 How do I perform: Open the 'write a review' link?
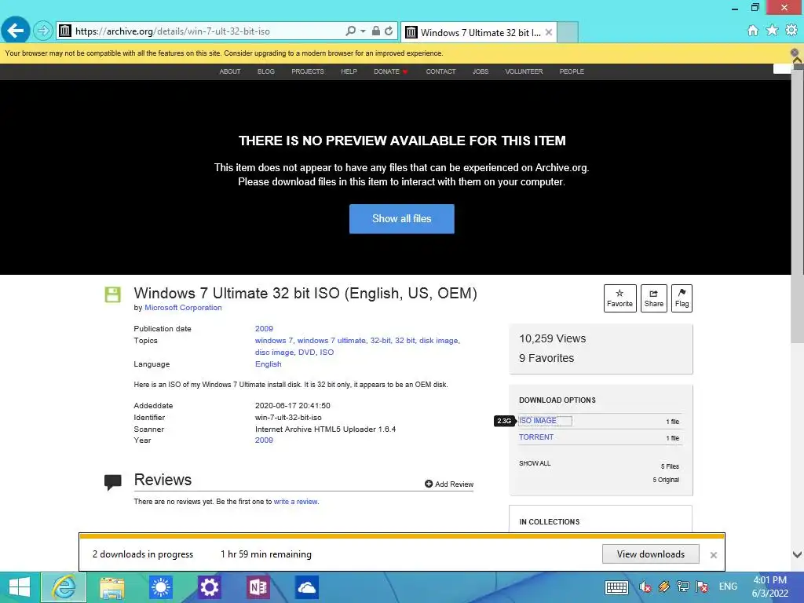(295, 502)
